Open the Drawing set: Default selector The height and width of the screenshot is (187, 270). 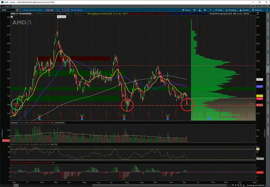255,185
